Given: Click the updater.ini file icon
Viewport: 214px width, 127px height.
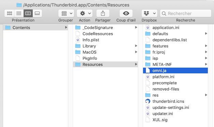Looking at the screenshot, I should tap(148, 114).
